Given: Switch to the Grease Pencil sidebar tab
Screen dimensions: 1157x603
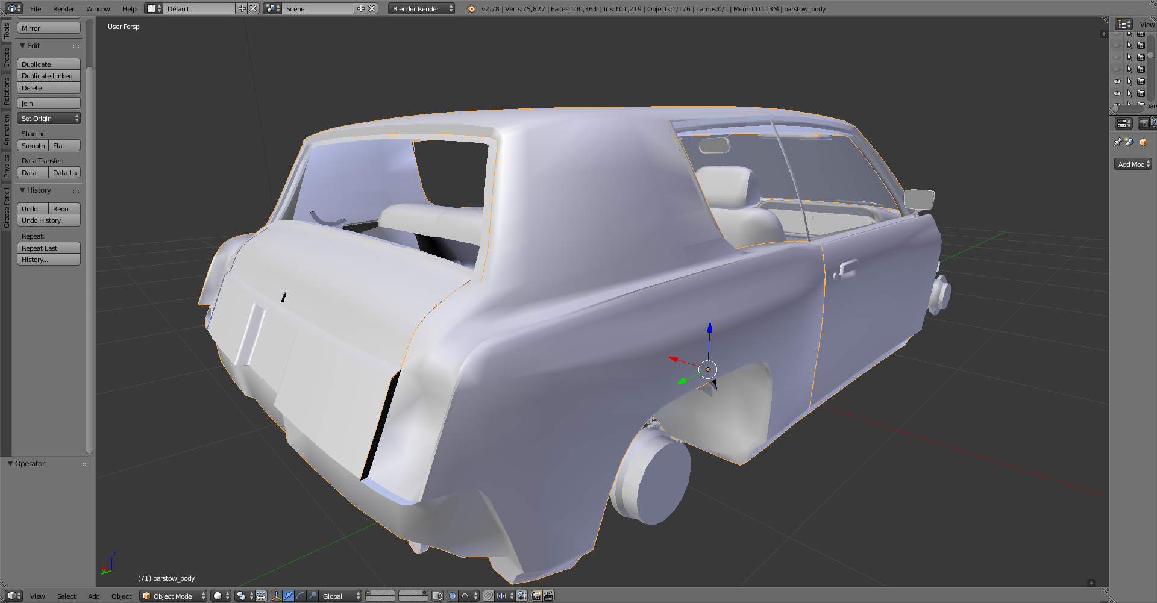Looking at the screenshot, I should click(x=7, y=207).
